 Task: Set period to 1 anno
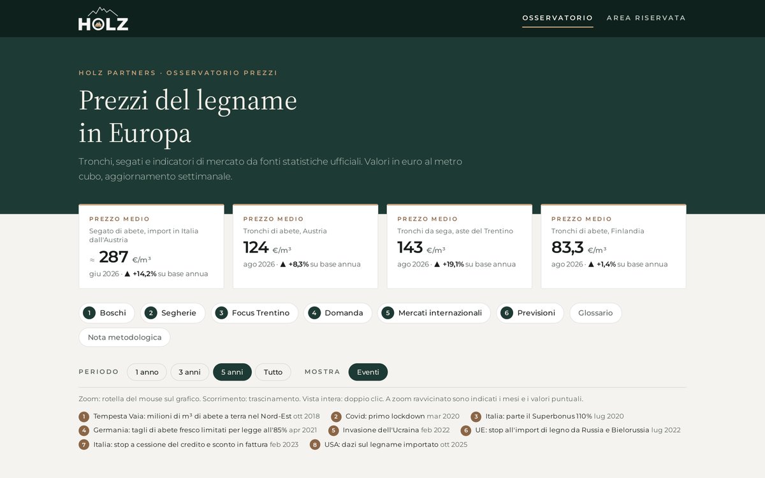[x=147, y=372]
